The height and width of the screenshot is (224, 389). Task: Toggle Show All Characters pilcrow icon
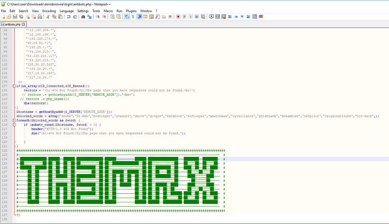133,17
